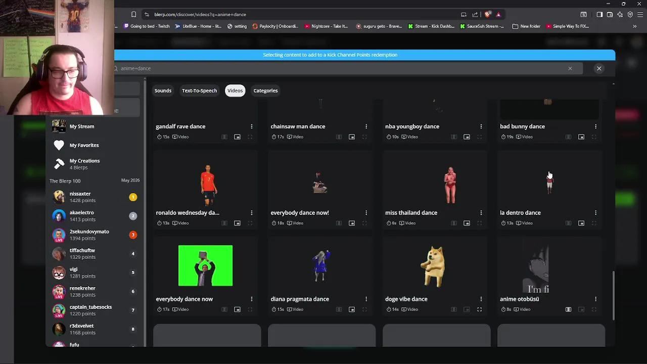647x364 pixels.
Task: Select the doge vibe dance thumbnail
Action: coord(434,266)
